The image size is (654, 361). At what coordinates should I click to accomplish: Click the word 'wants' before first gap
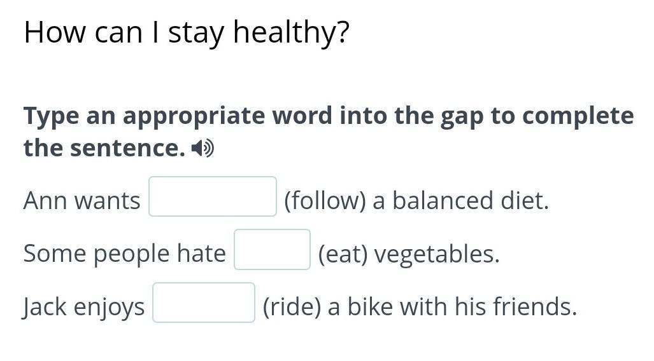(x=107, y=201)
